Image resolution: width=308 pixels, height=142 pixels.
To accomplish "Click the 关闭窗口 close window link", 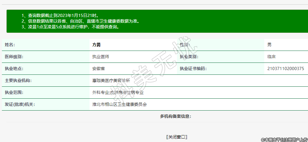I will tap(177, 137).
